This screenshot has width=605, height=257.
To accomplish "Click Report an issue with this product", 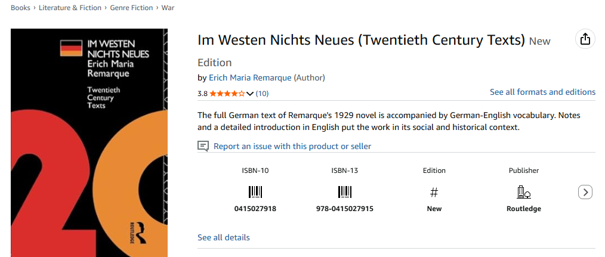I will [x=292, y=146].
